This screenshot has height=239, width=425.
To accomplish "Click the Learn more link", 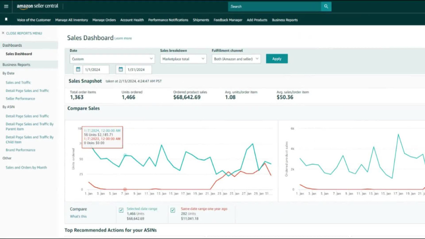I will tap(123, 39).
